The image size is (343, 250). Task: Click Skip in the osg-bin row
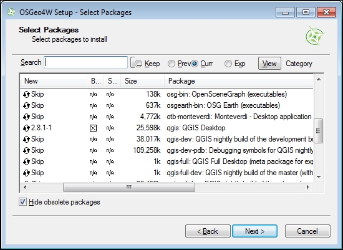coord(37,94)
